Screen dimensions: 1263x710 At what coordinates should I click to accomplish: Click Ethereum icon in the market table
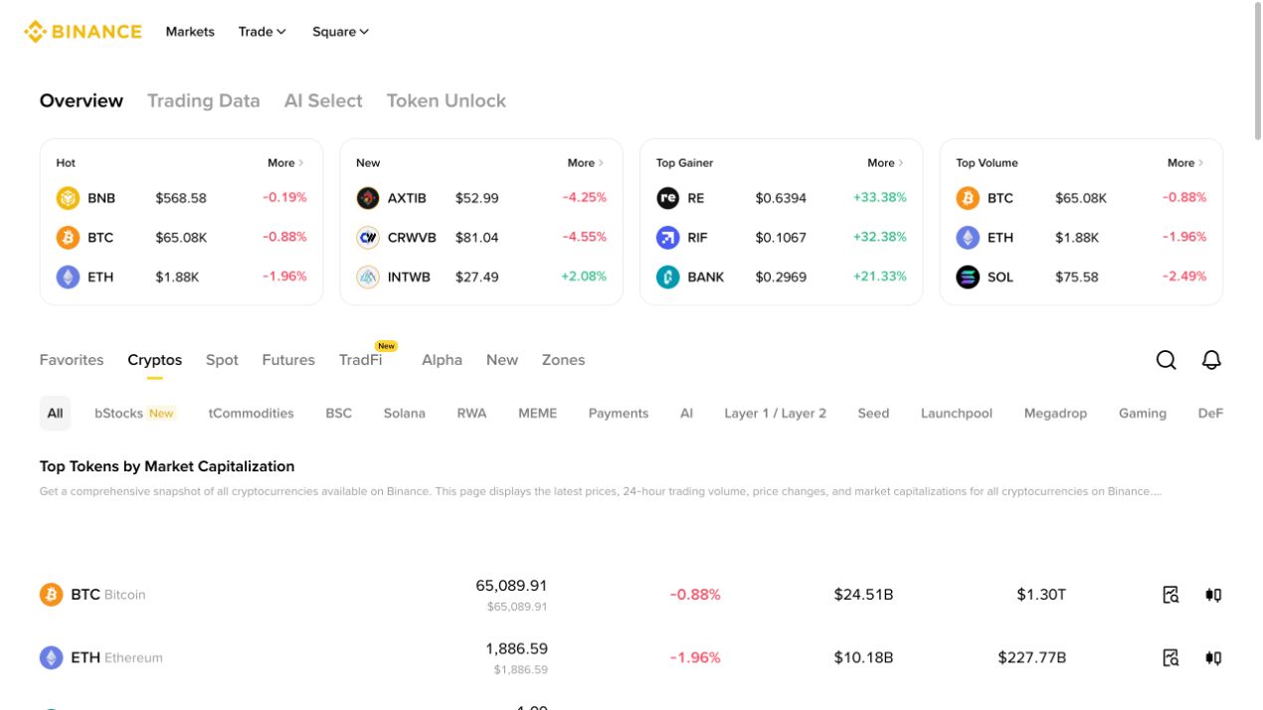tap(51, 657)
